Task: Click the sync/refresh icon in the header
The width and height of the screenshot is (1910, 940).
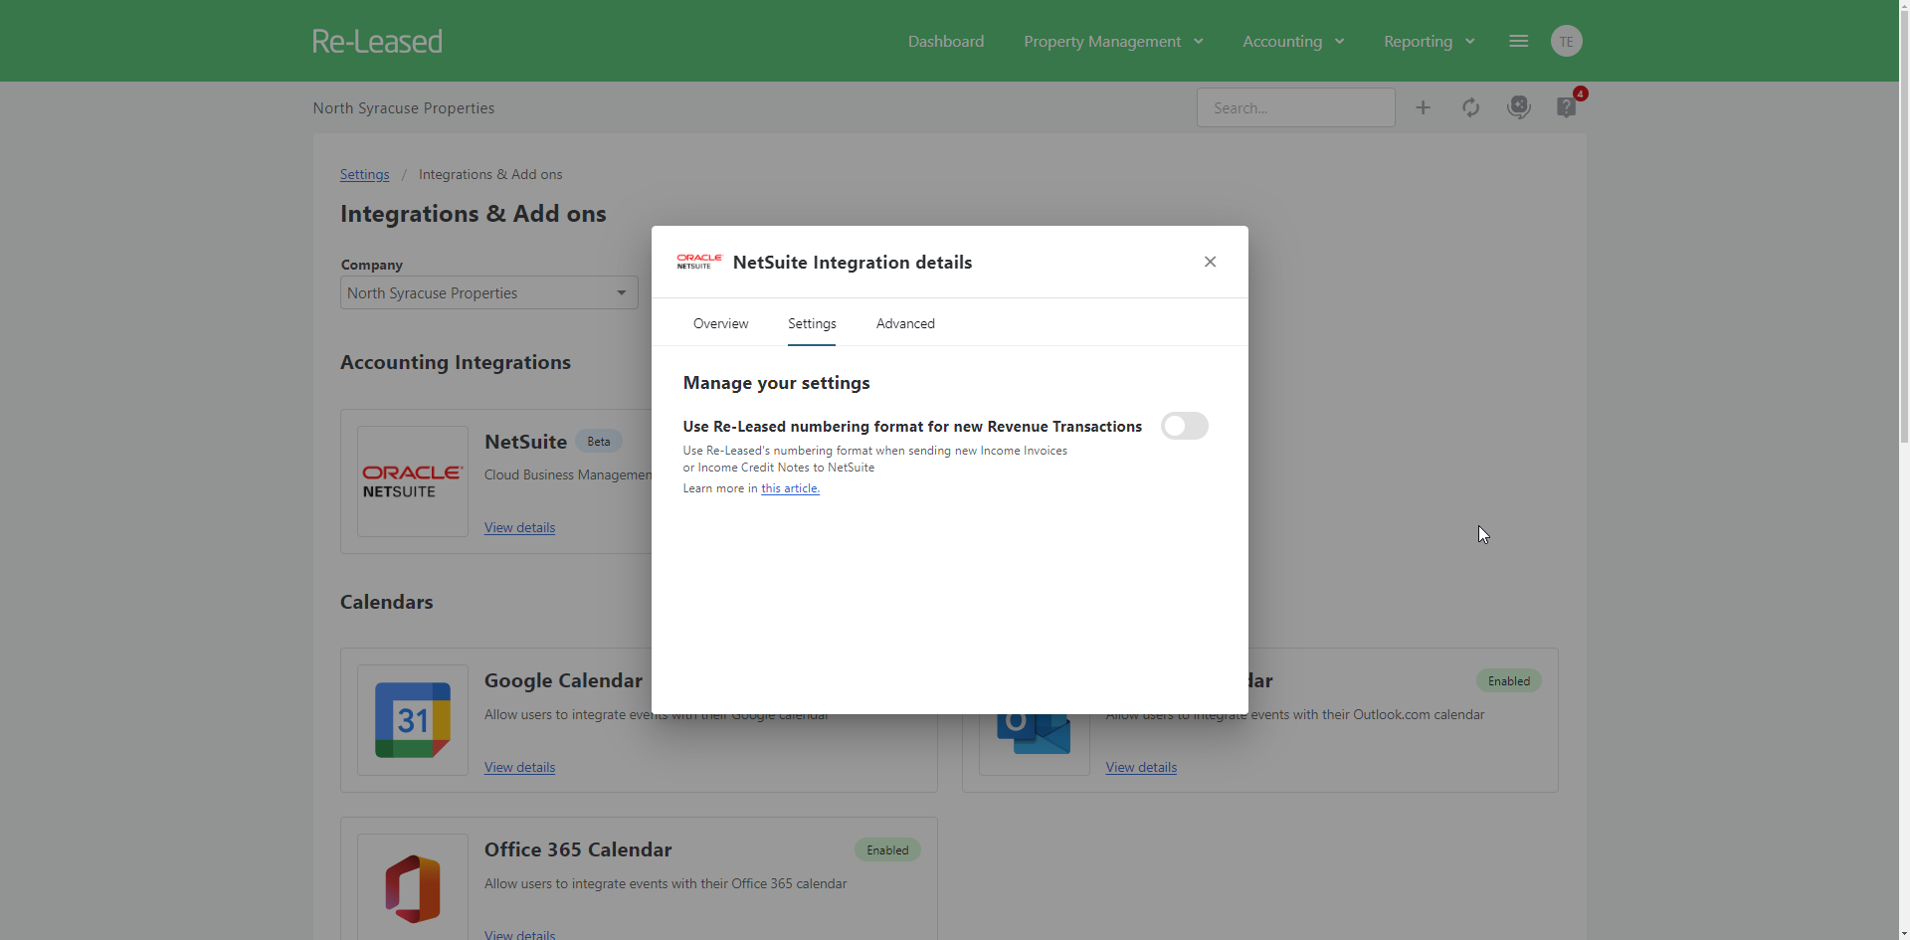Action: (1470, 106)
